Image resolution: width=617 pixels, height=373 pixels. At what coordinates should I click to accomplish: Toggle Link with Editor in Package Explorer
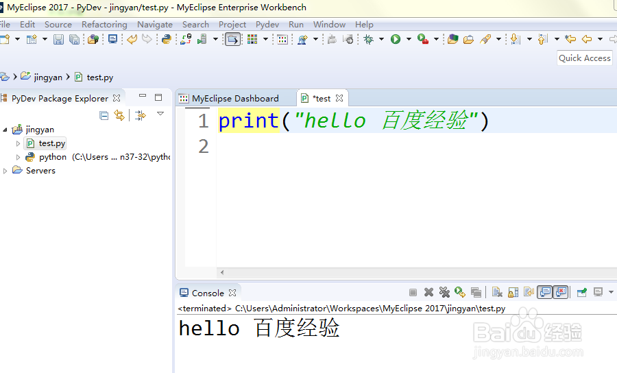[119, 115]
